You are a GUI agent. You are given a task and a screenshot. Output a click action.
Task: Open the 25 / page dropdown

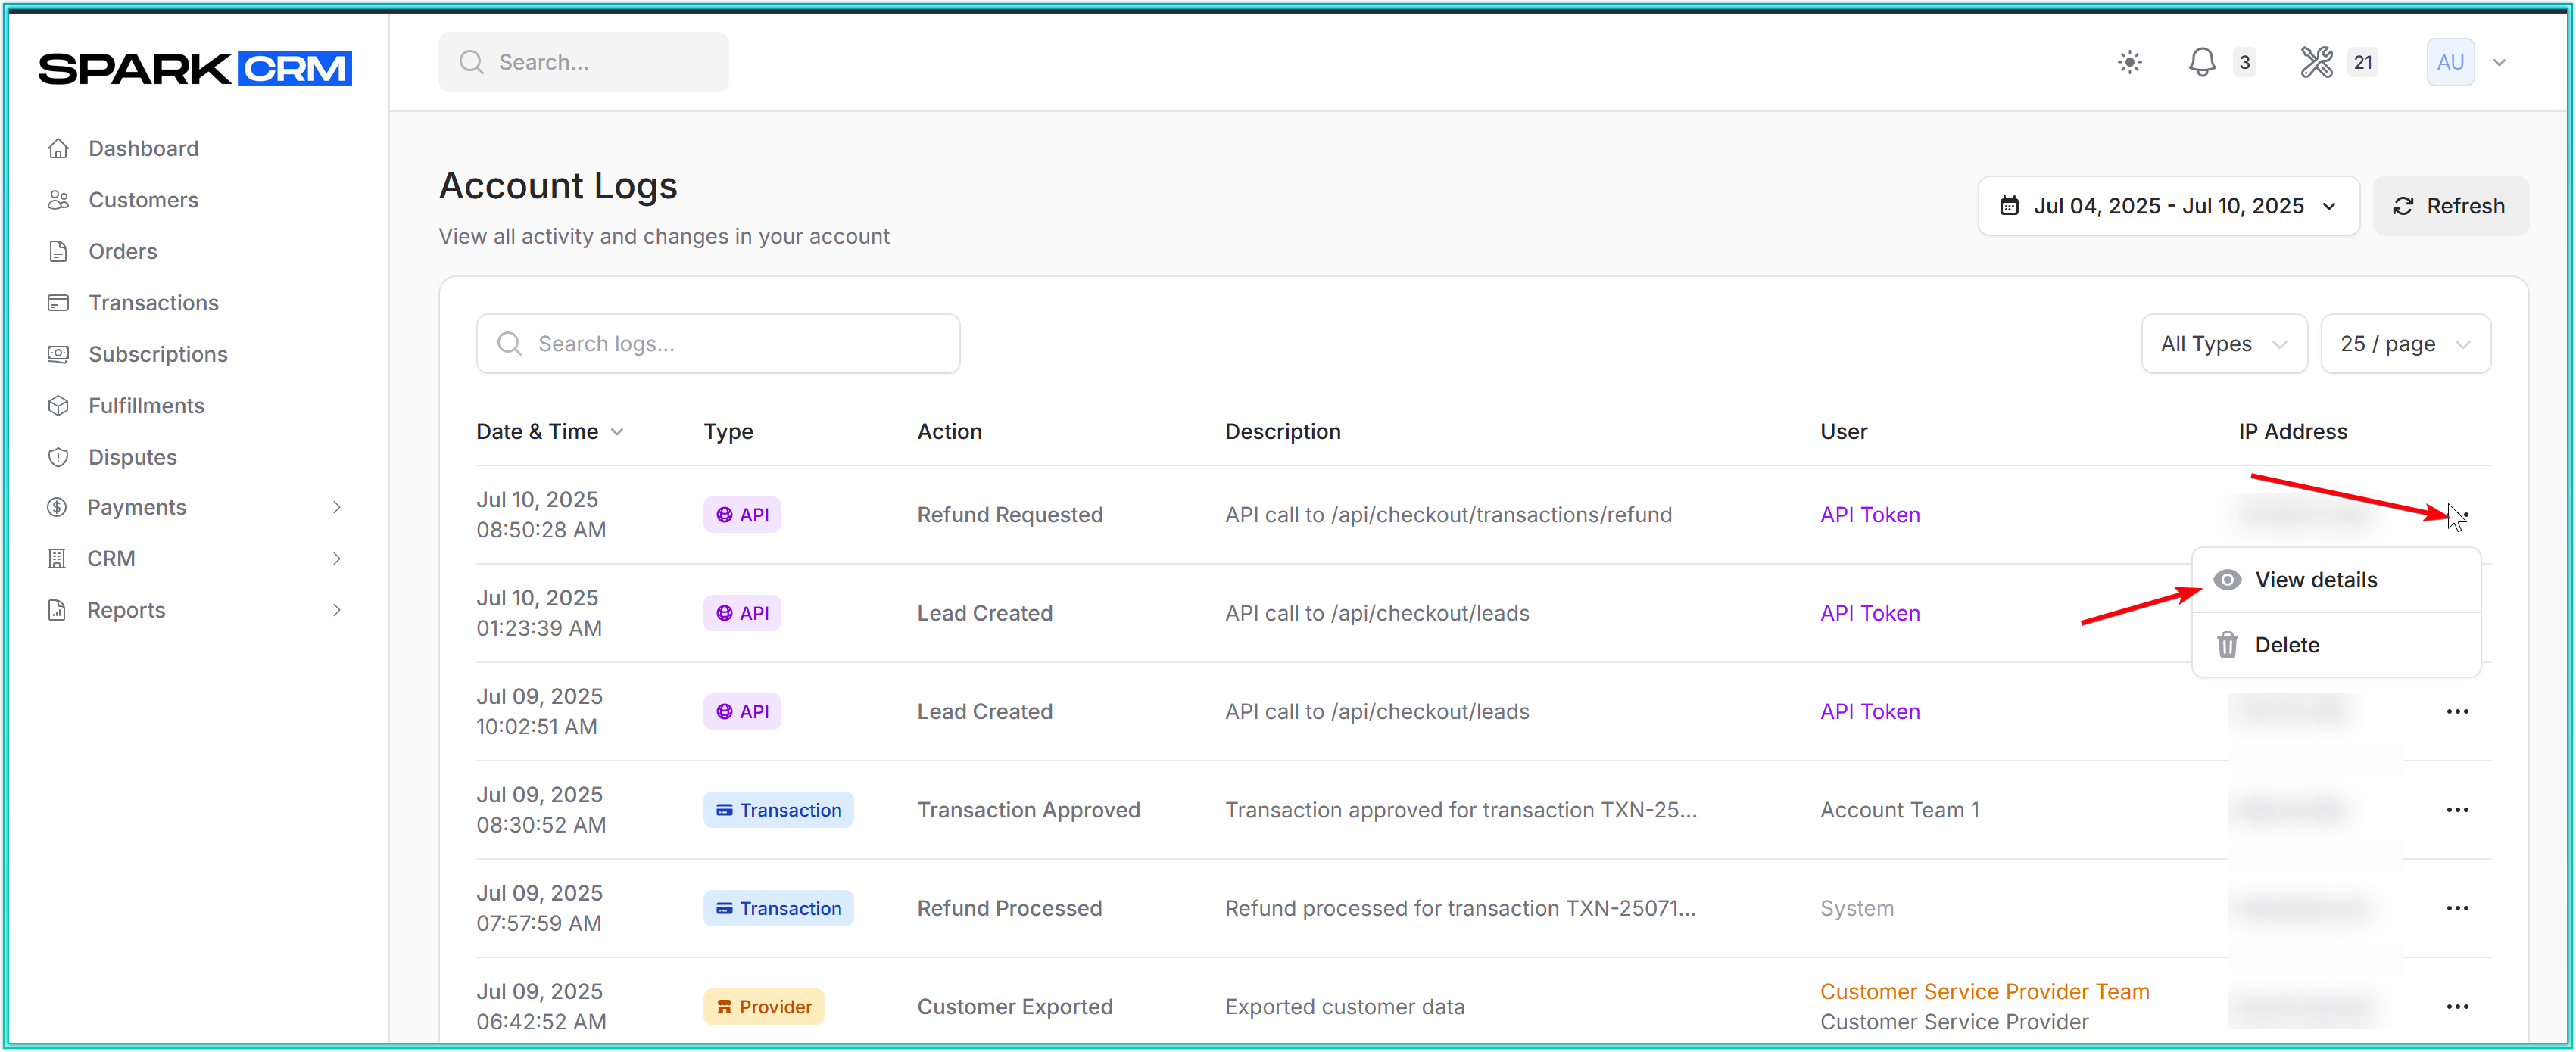coord(2404,344)
